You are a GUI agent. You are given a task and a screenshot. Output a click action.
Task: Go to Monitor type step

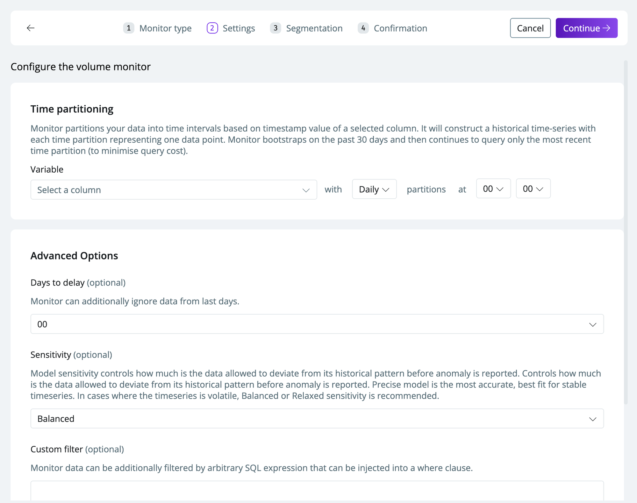click(x=165, y=28)
